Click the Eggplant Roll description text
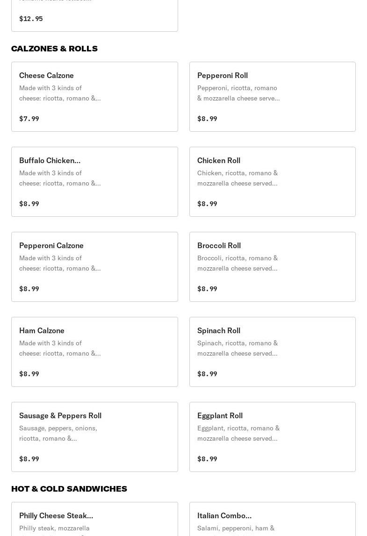This screenshot has width=367, height=536. click(x=238, y=433)
